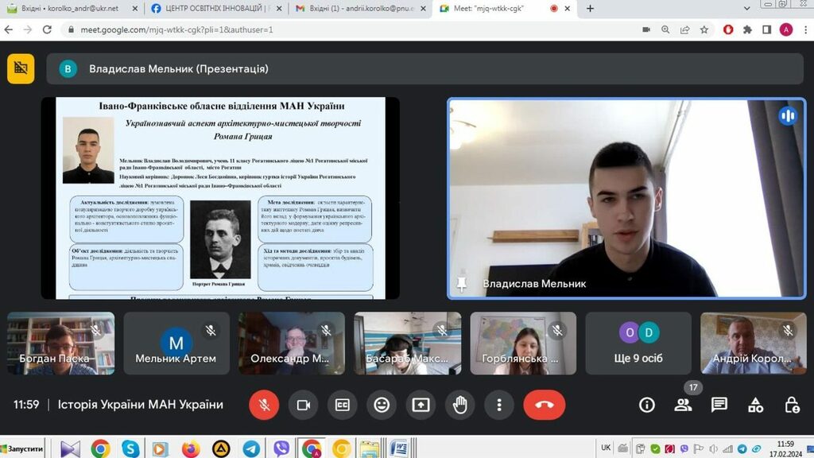
Task: Open the emoji reactions panel
Action: pyautogui.click(x=382, y=405)
